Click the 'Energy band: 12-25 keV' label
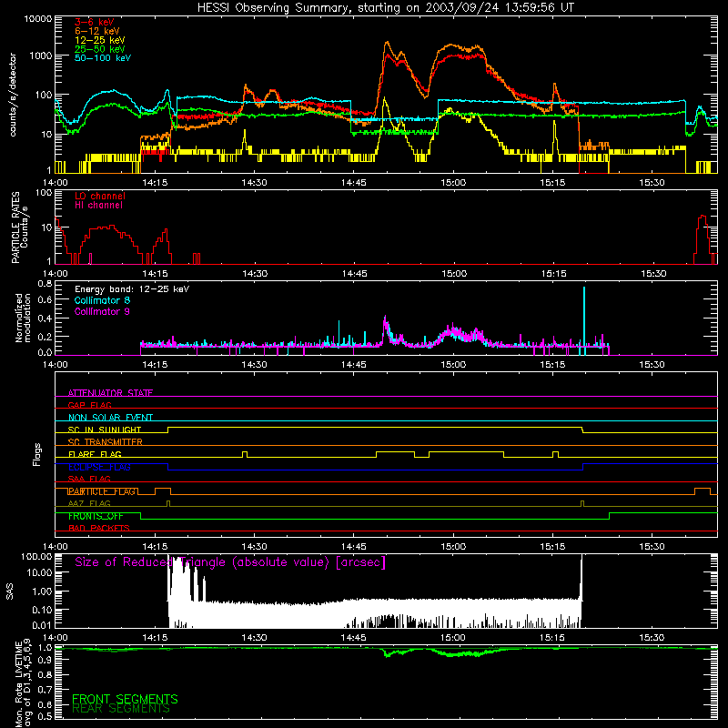 click(132, 289)
